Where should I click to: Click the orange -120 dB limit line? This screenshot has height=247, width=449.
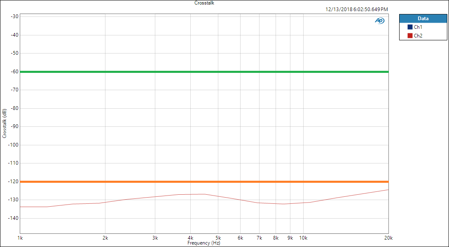click(x=204, y=182)
